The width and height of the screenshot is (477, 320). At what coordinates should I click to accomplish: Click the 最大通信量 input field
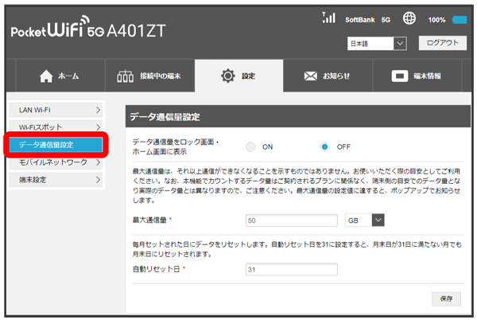tap(292, 220)
